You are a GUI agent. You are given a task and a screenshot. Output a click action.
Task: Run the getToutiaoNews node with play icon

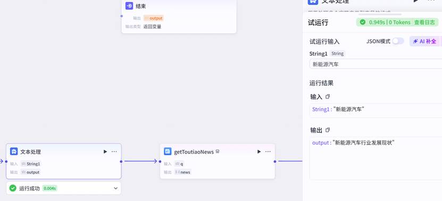pyautogui.click(x=259, y=152)
